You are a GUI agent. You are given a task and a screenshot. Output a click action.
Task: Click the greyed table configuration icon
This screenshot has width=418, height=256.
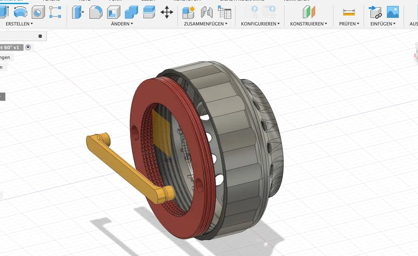click(269, 12)
